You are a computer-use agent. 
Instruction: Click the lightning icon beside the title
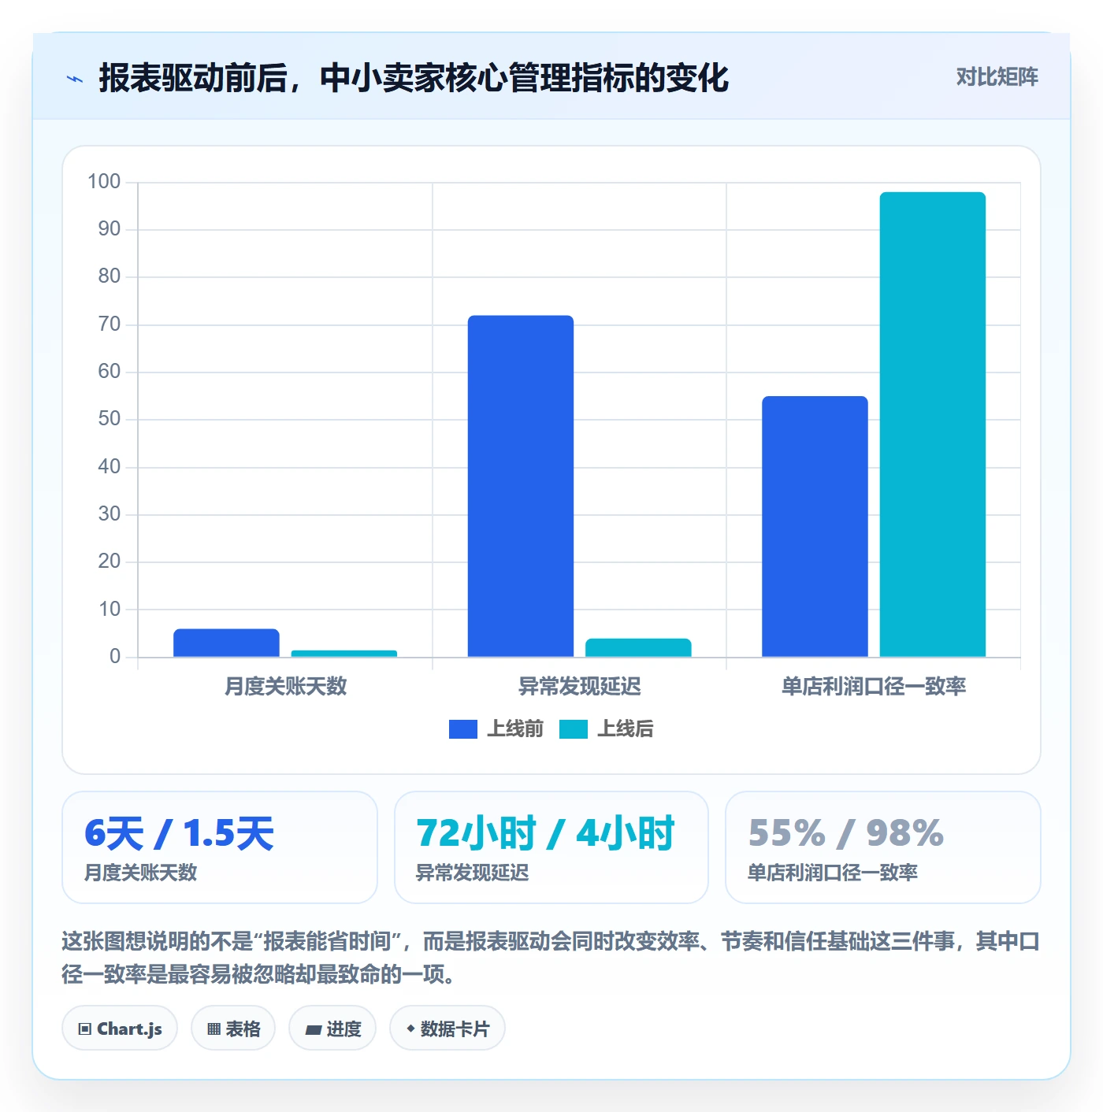point(75,79)
